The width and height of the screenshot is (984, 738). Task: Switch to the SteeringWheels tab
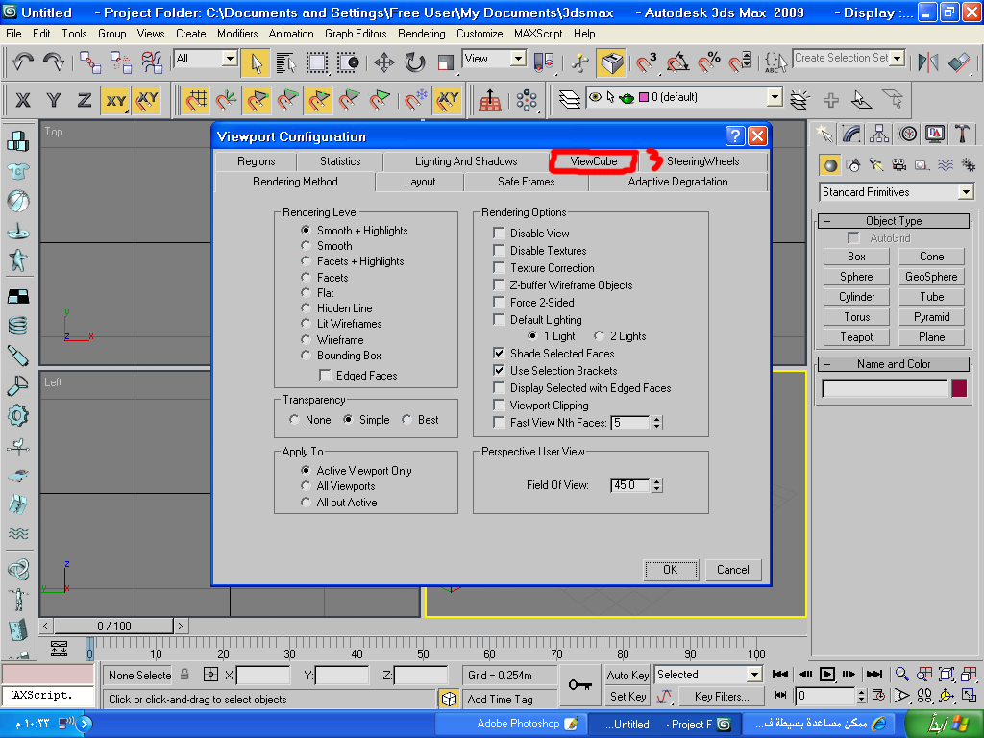point(702,161)
